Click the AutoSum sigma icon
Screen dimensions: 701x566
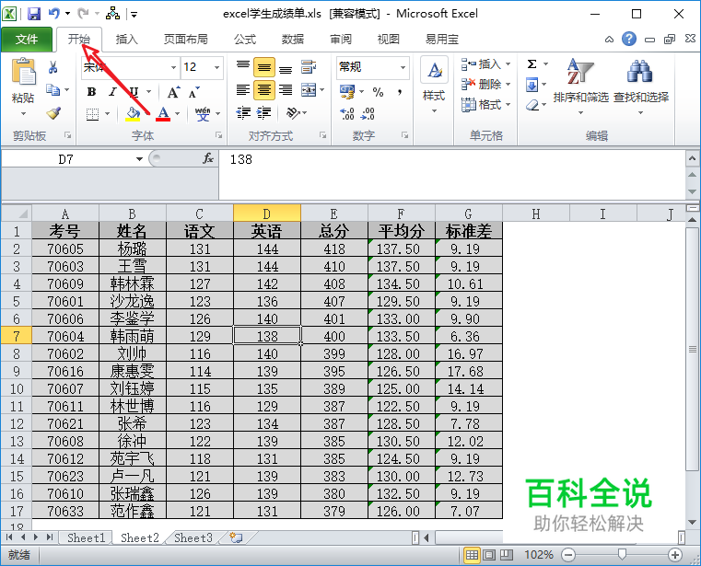tap(532, 64)
